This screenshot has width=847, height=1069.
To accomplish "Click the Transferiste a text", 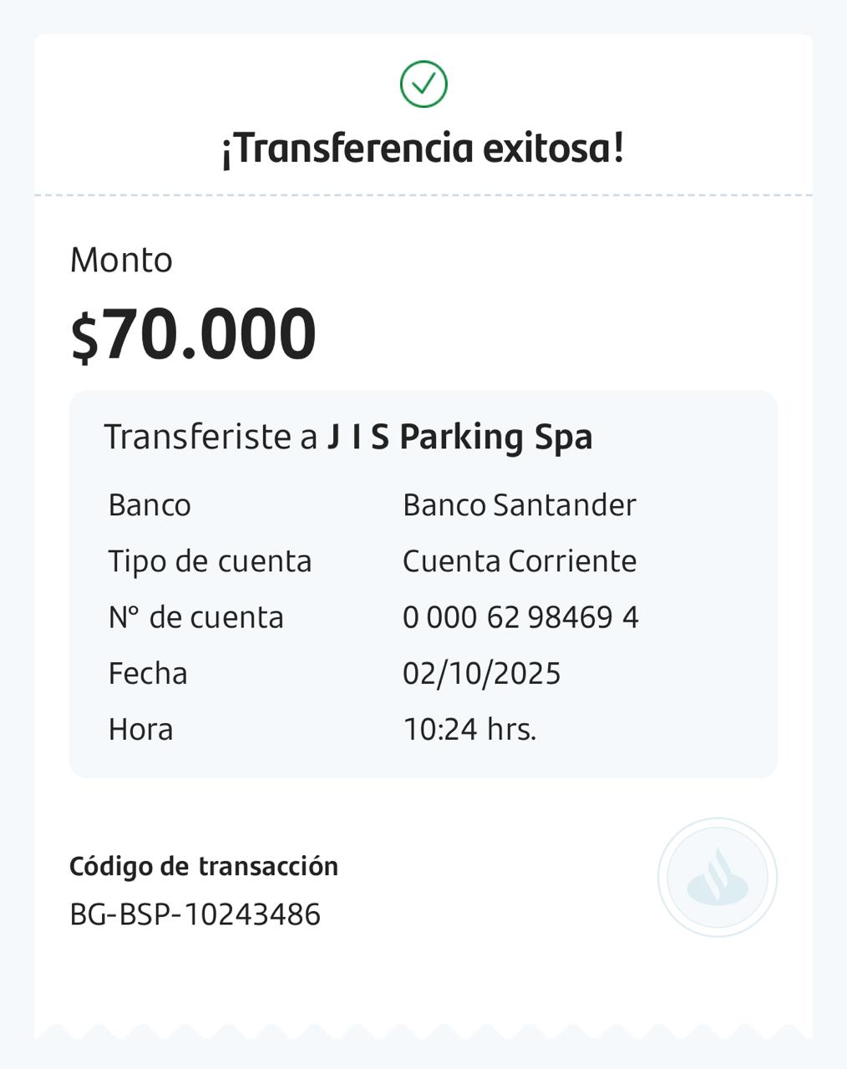I will coord(211,437).
